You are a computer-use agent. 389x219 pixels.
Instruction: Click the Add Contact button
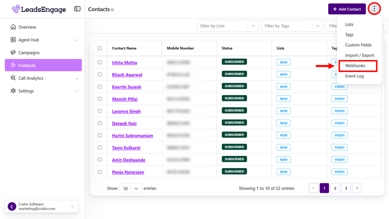(x=347, y=9)
